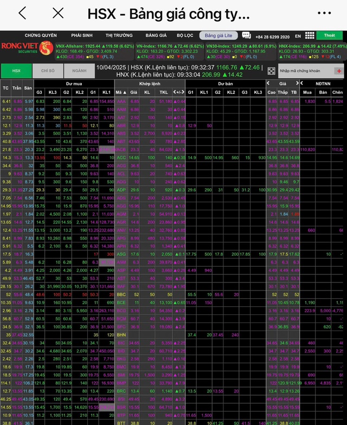
Task: Go back with the left arrow
Action: coord(23,13)
